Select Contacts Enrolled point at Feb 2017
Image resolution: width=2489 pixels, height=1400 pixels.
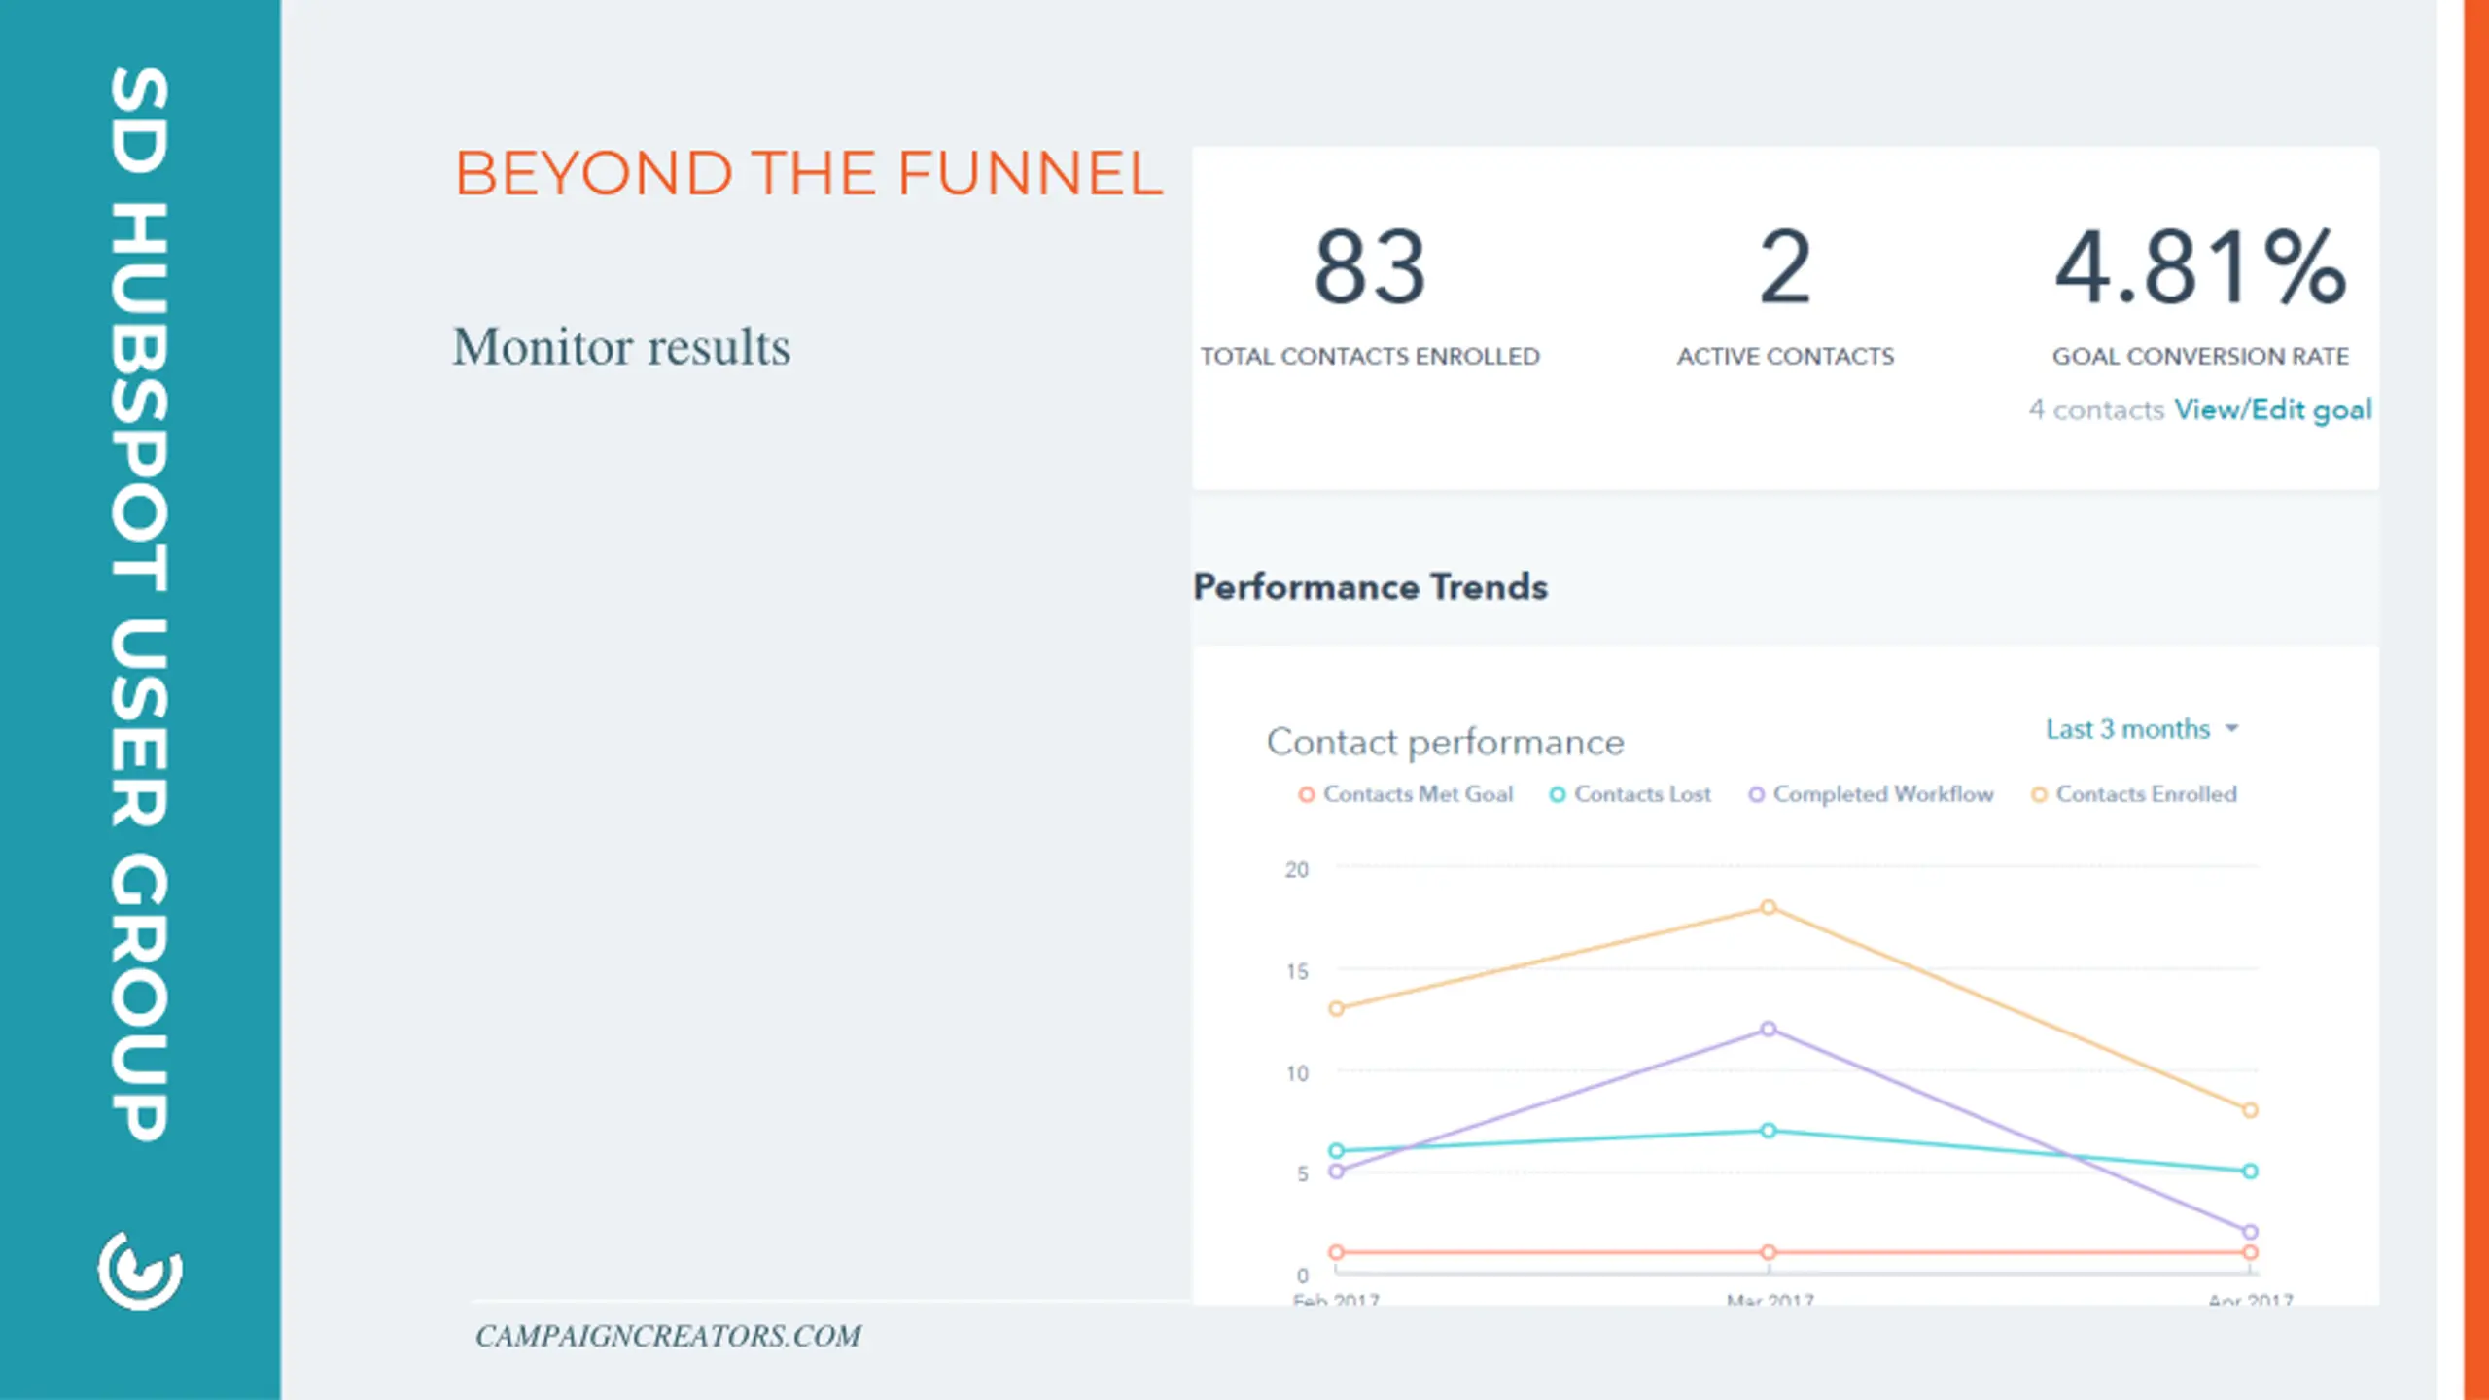(x=1337, y=1008)
